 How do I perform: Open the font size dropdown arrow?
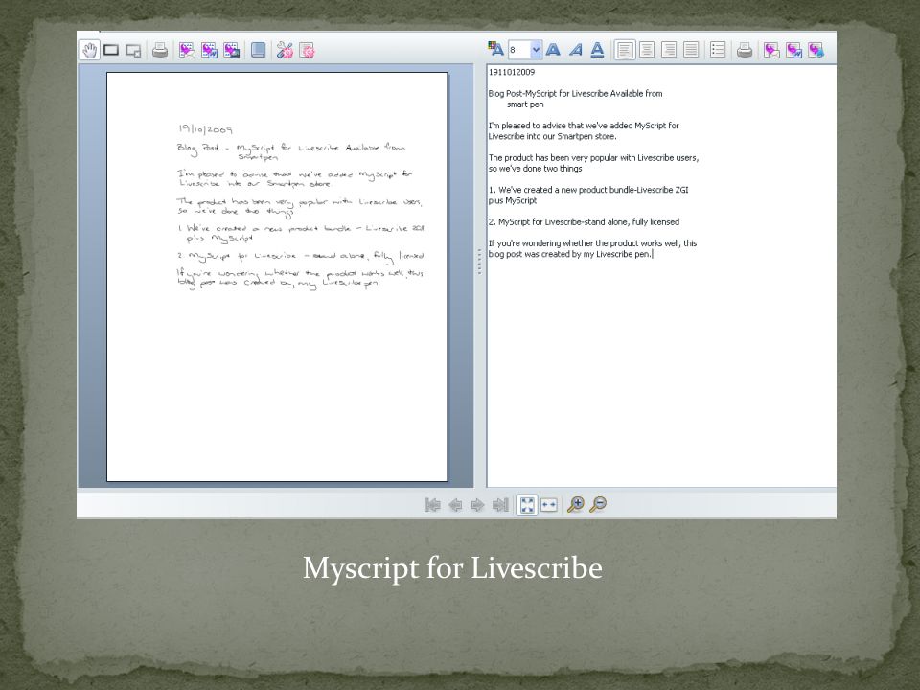[536, 50]
